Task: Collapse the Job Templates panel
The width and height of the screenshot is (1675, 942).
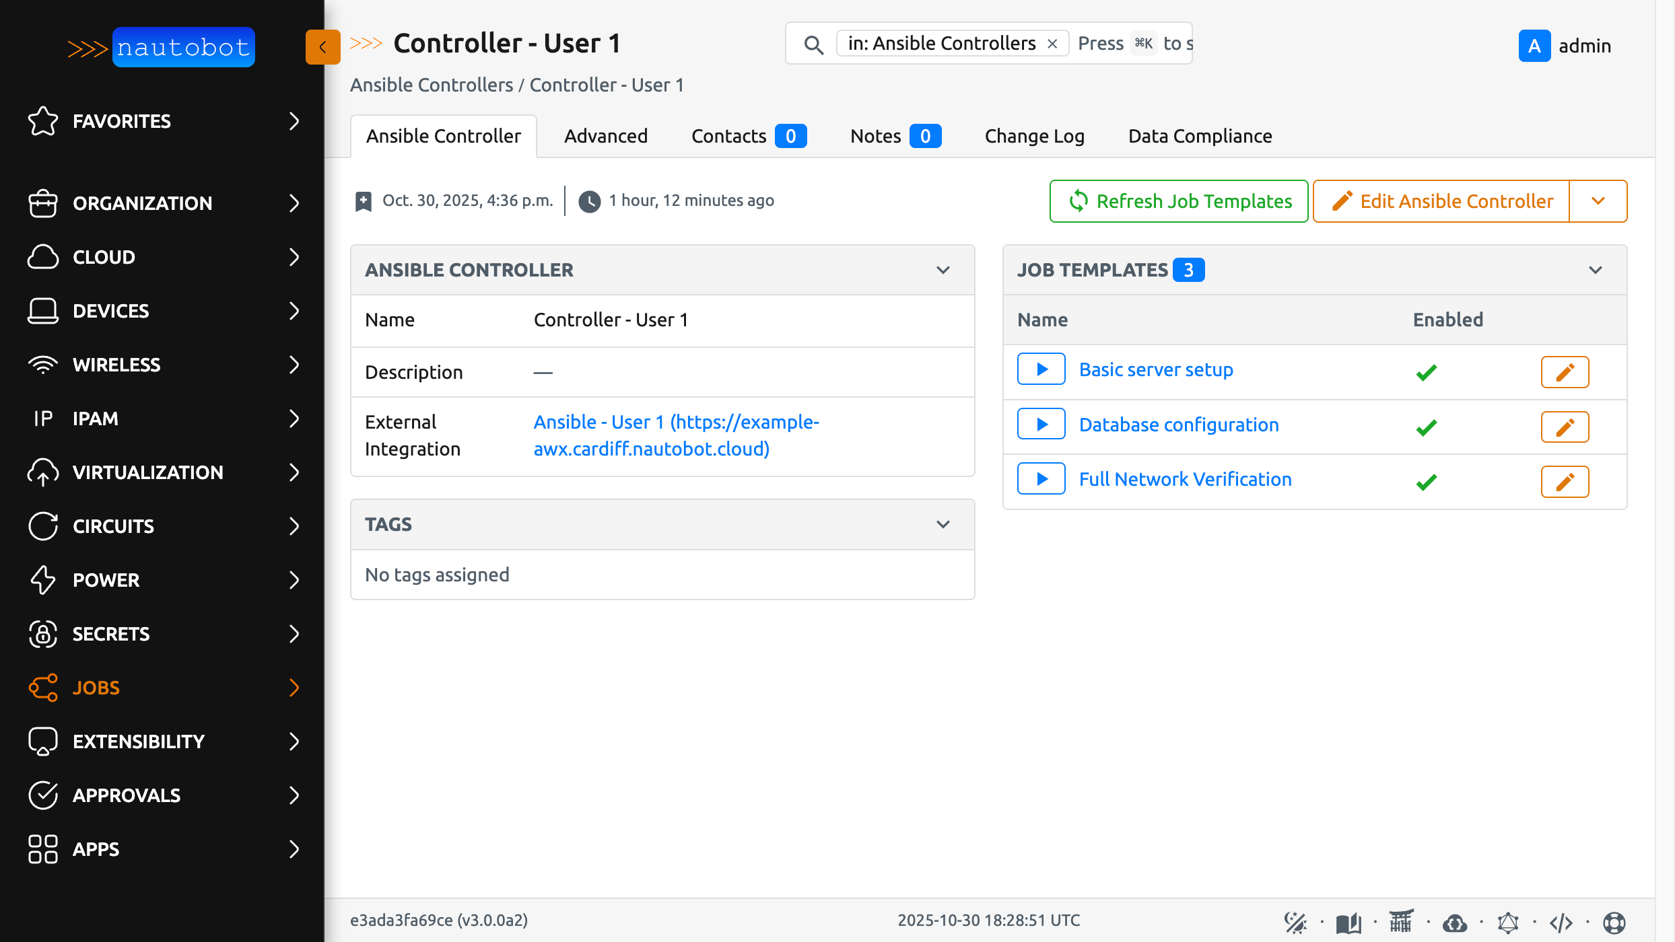Action: coord(1595,270)
